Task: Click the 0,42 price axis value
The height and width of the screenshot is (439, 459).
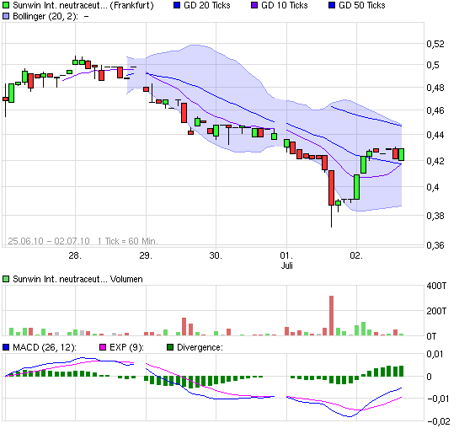Action: tap(435, 161)
